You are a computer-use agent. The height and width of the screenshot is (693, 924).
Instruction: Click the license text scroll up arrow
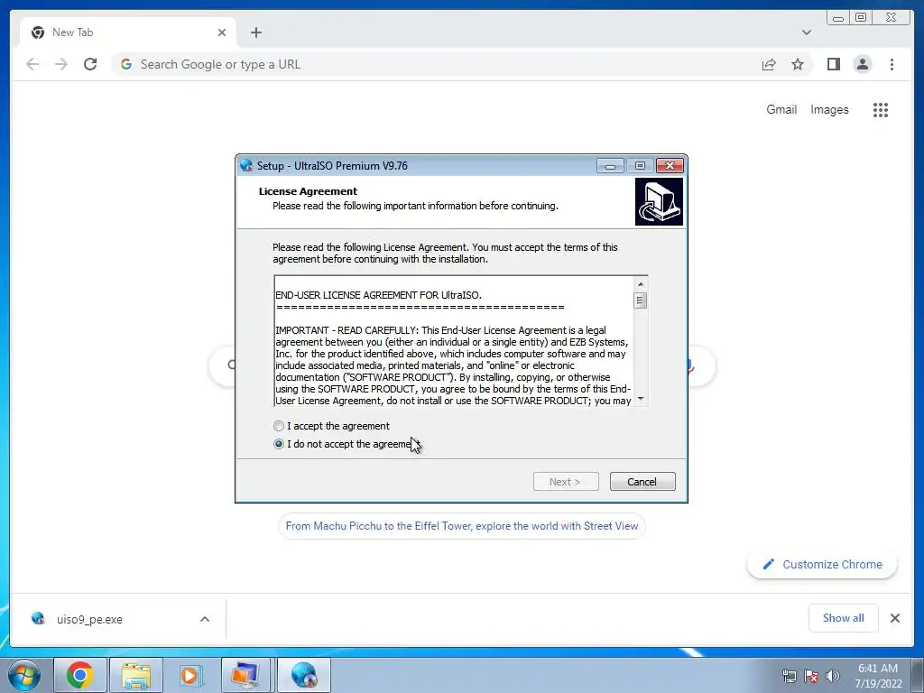[x=641, y=284]
